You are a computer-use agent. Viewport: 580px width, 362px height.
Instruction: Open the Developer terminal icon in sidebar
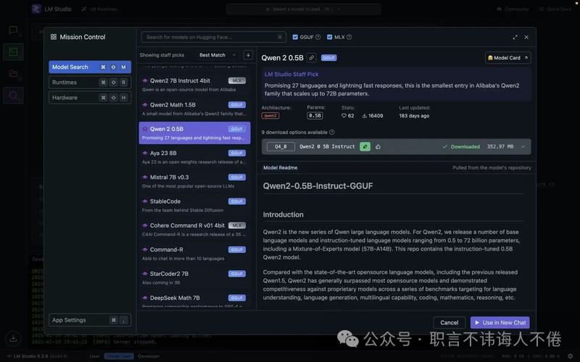(13, 52)
